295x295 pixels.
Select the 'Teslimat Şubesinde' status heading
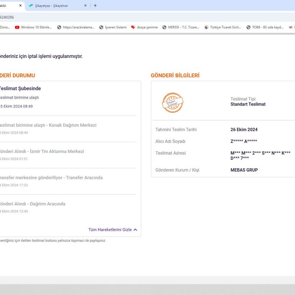(20, 88)
